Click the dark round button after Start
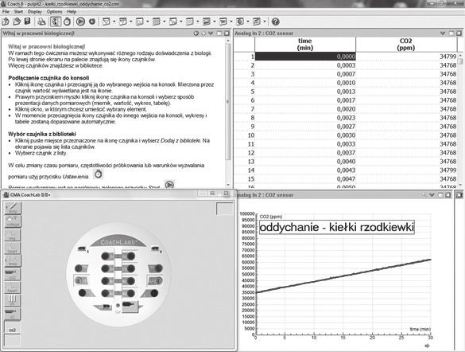The image size is (465, 352). (92, 22)
